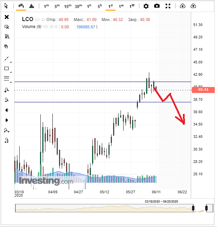Toggle LCO series visibility eye
218x233 pixels.
click(x=37, y=20)
